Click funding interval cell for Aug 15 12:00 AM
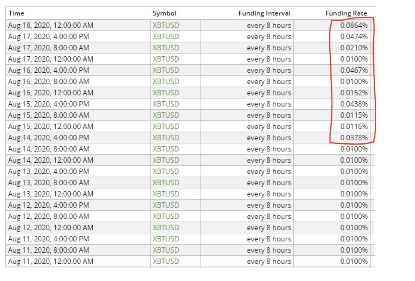The image size is (415, 281). pos(269,127)
